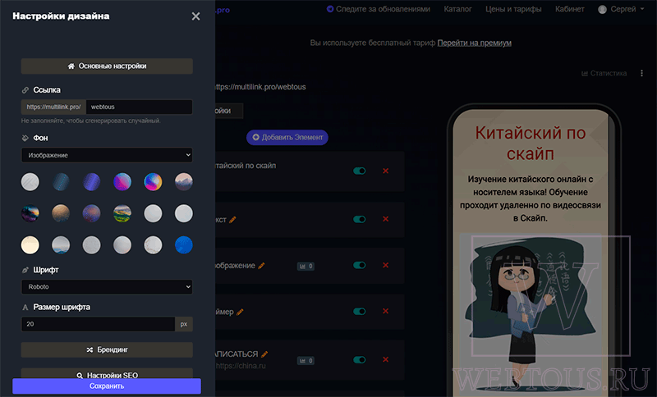
Task: Toggle the Изображение element switch
Action: tap(360, 265)
